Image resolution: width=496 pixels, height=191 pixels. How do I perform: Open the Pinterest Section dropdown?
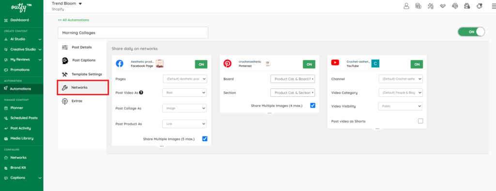coord(293,93)
